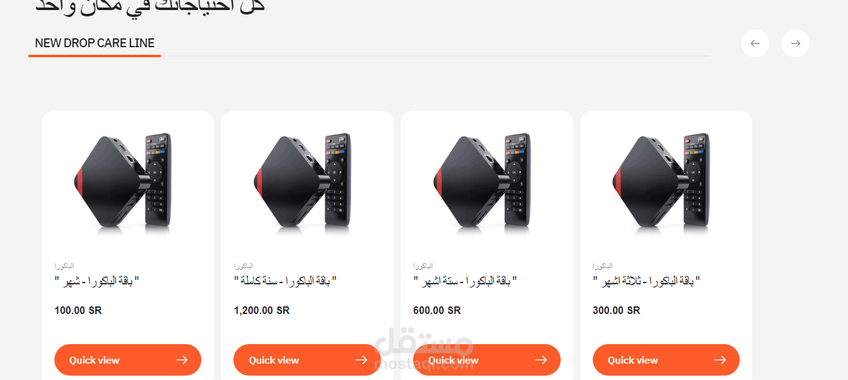
Task: Open the three-month package title link
Action: 647,281
